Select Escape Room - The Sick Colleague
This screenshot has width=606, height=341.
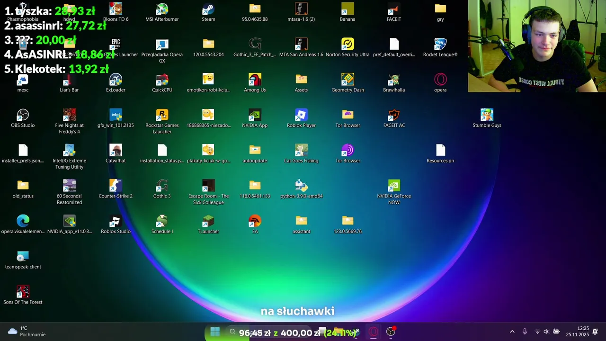coord(208,192)
